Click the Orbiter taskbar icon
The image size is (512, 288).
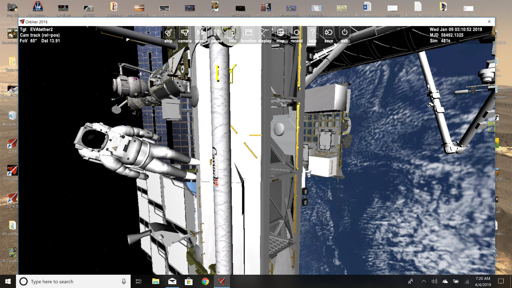[222, 281]
